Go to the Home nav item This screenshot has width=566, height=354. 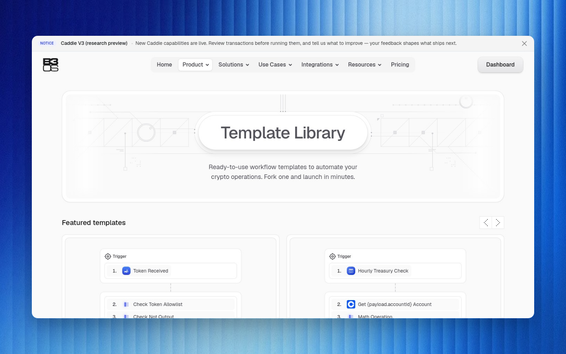click(x=164, y=65)
